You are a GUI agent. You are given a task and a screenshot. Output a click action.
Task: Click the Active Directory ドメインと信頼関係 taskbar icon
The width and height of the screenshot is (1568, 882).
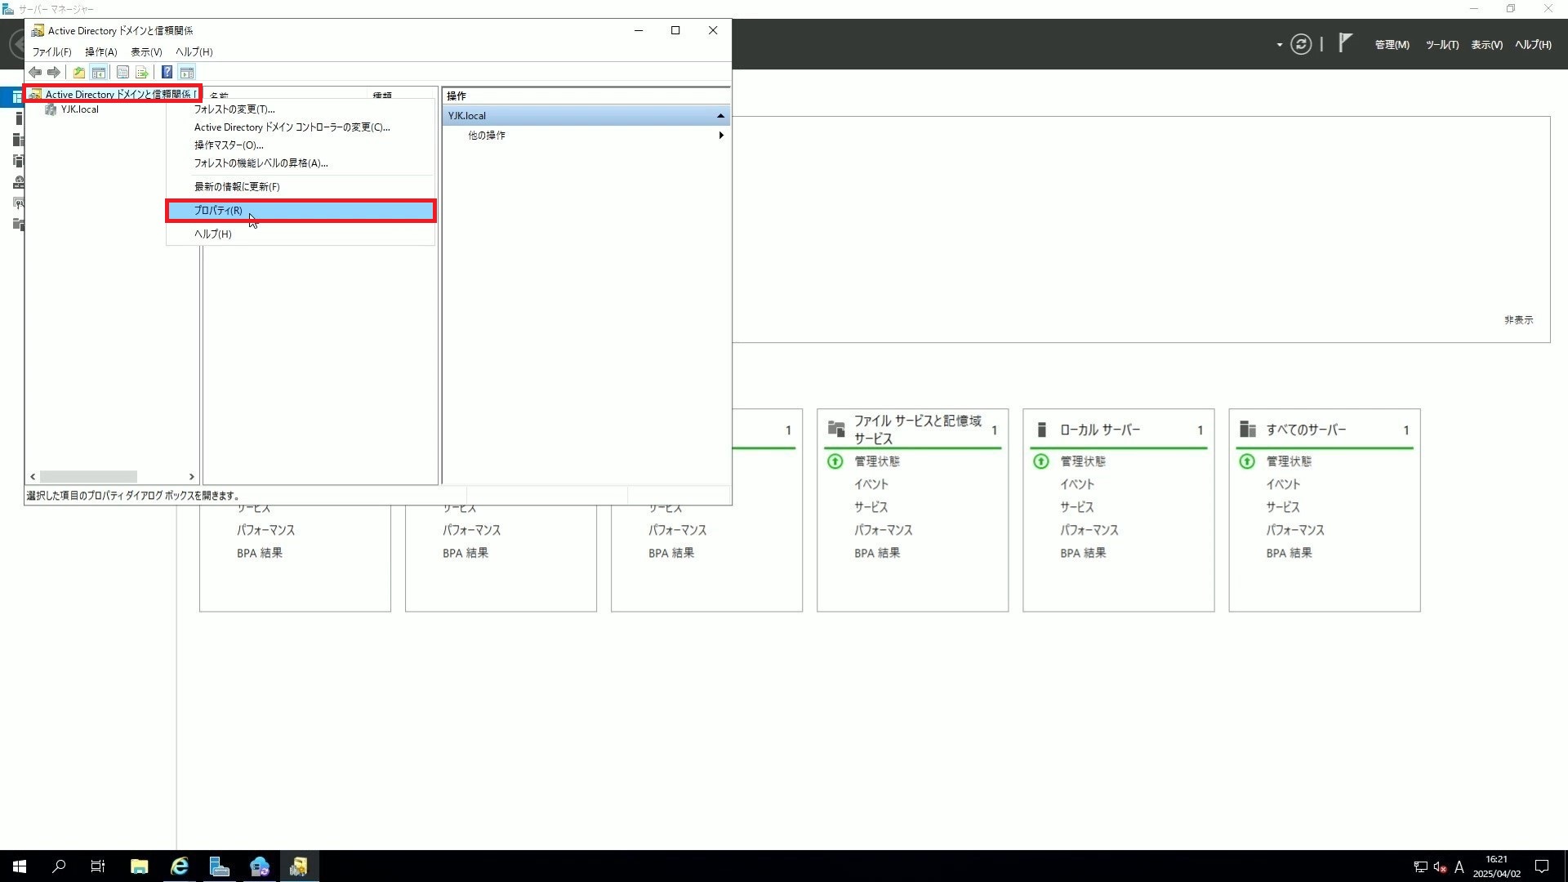click(x=299, y=866)
